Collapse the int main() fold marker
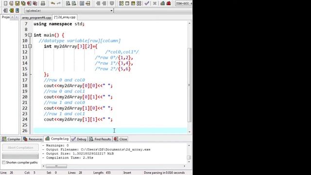This screenshot has width=311, height=175. (x=30, y=35)
